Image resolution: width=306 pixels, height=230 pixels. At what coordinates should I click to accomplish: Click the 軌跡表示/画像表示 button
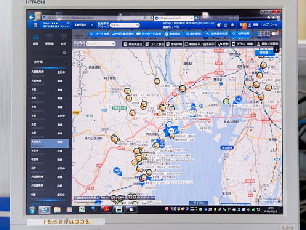coord(199,44)
